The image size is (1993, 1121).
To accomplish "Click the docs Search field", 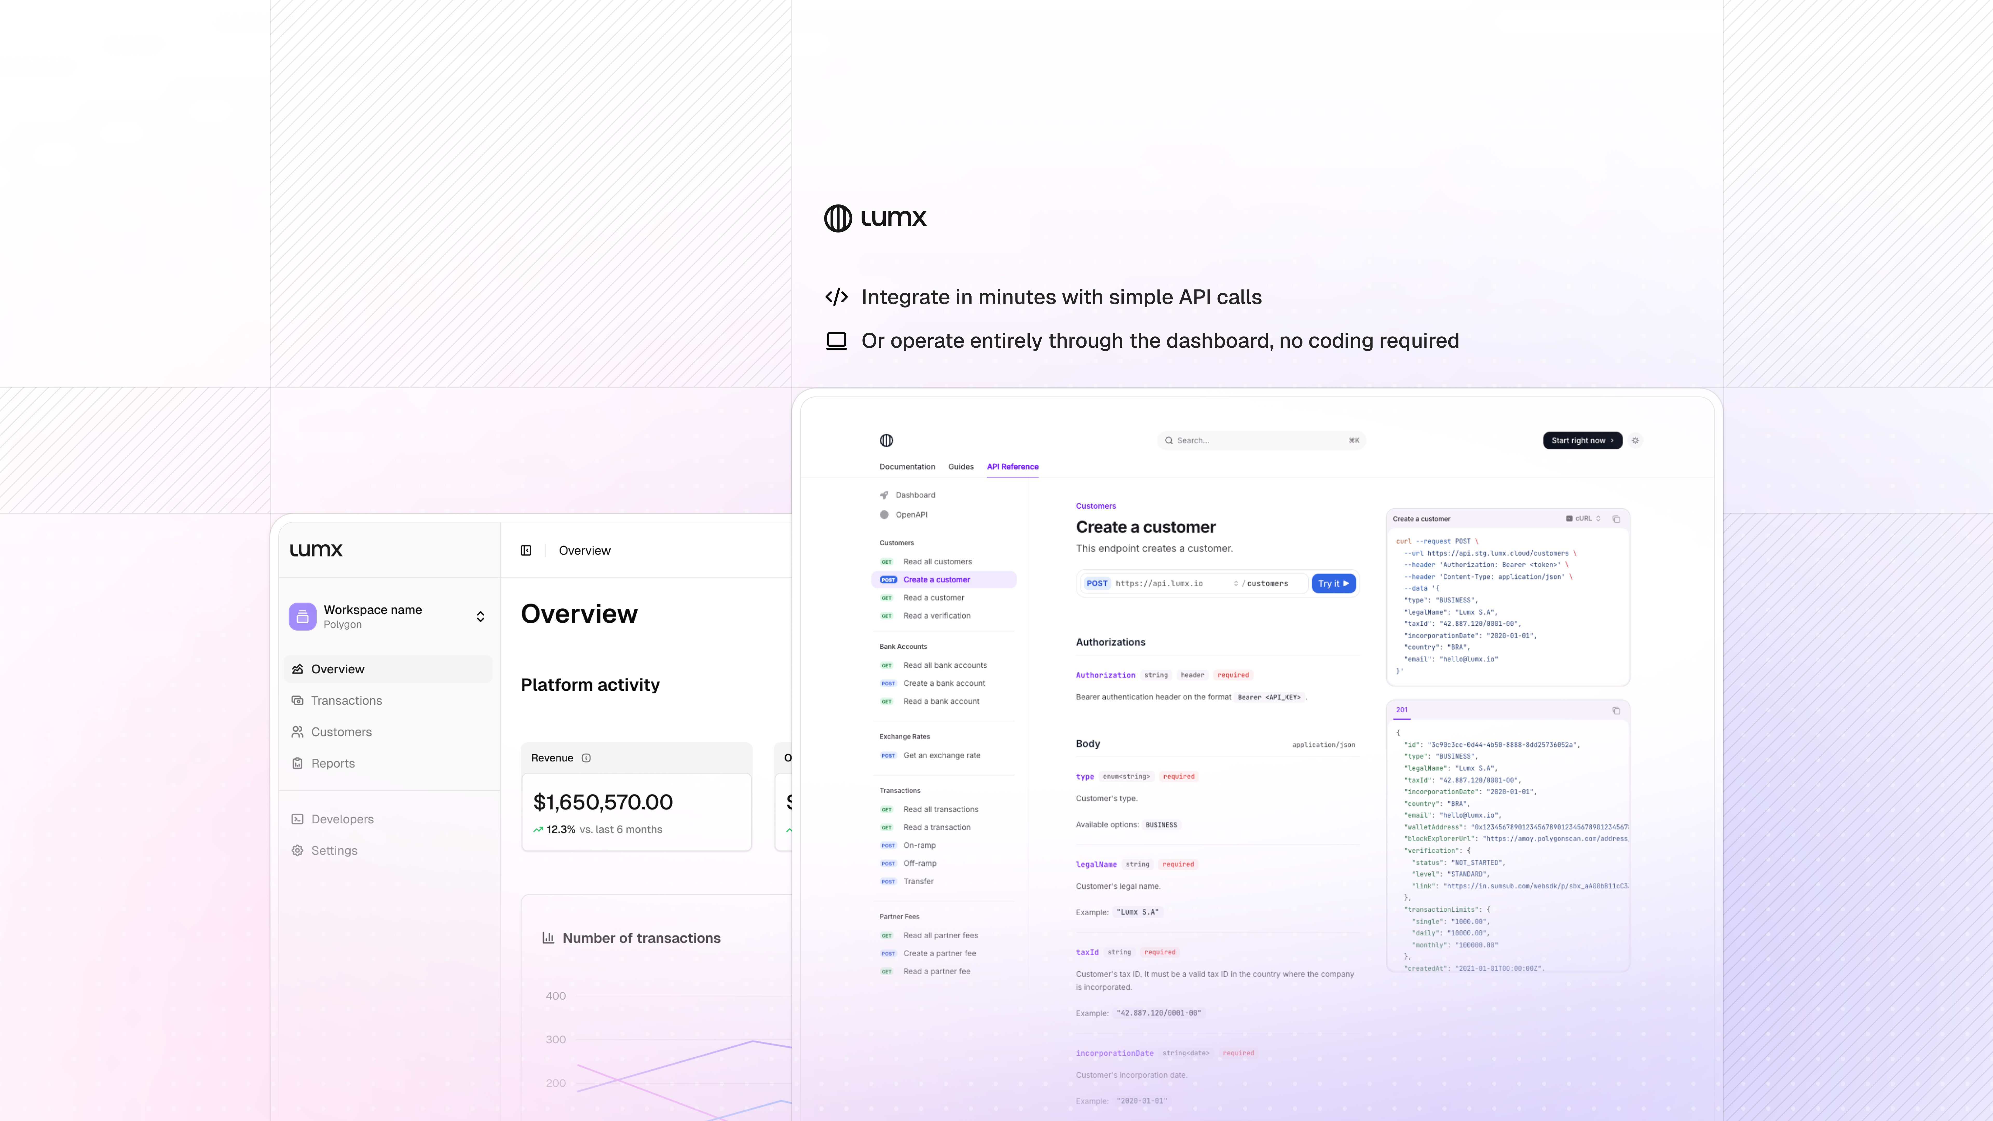I will [1261, 440].
